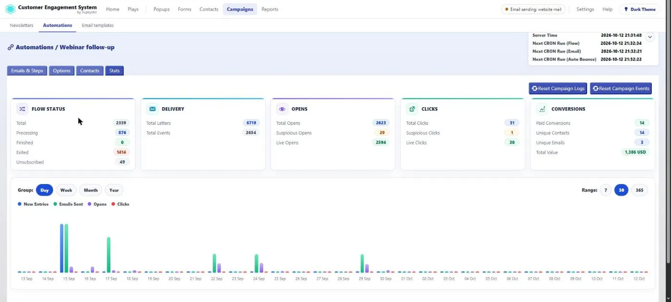Click Unique Emails value 3
This screenshot has width=671, height=302.
click(x=642, y=143)
